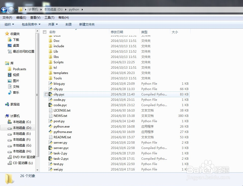Toggle the select-all checkbox beside 名称 header
The image size is (243, 186).
pyautogui.click(x=44, y=32)
